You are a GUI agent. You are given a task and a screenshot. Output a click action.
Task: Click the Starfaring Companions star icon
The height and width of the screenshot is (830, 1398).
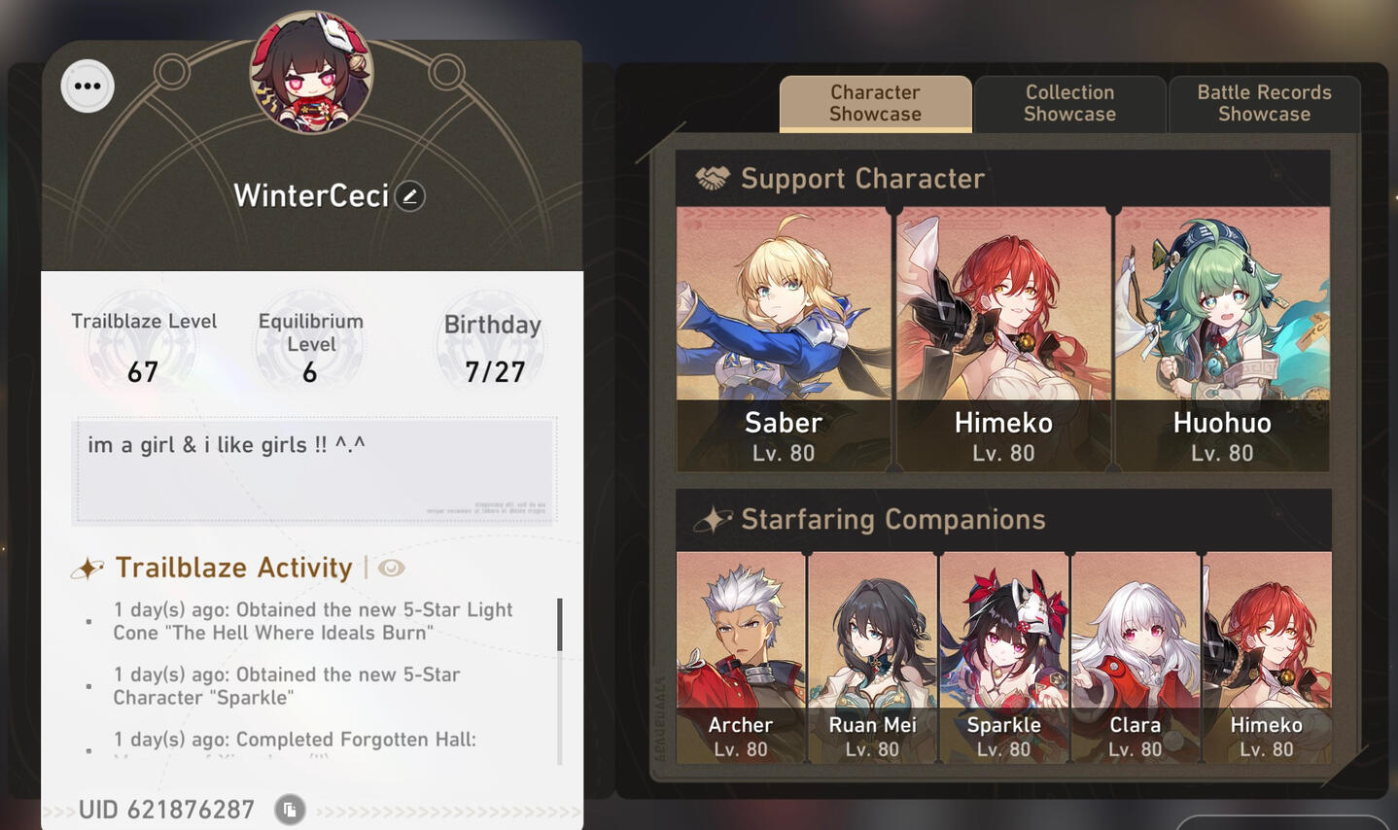coord(714,519)
